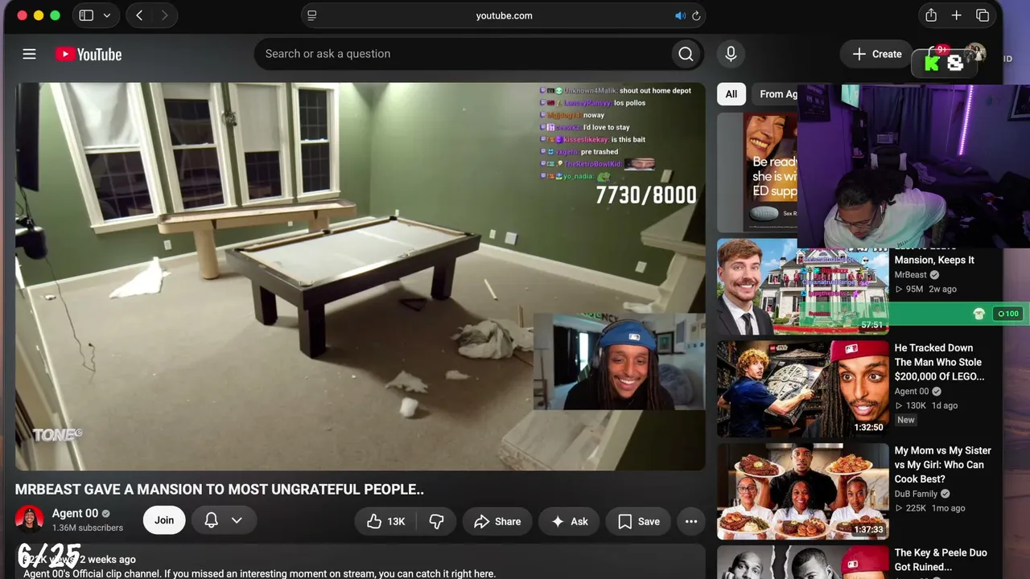Click the '1.36M subscribers' text
This screenshot has width=1030, height=579.
(x=88, y=528)
